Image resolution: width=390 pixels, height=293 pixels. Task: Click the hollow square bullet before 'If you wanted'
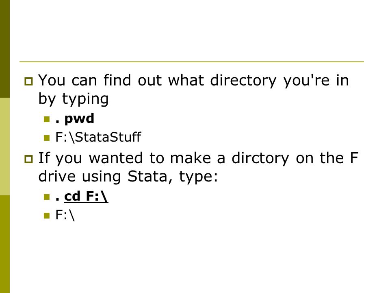28,159
